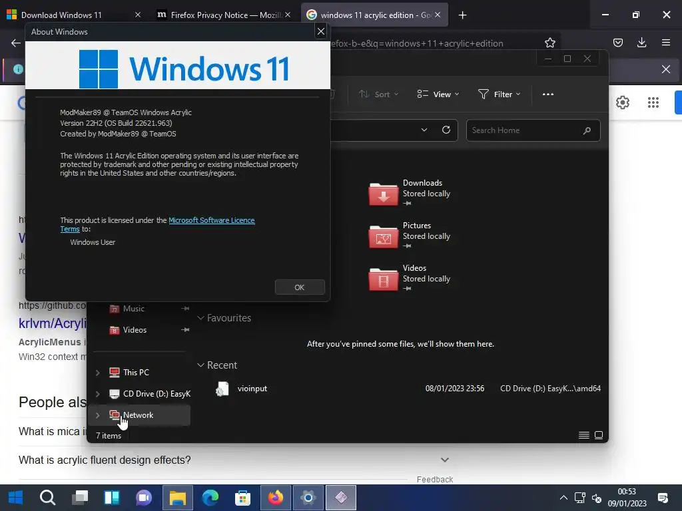Switch Explorer to details view
The image size is (682, 511).
point(583,435)
